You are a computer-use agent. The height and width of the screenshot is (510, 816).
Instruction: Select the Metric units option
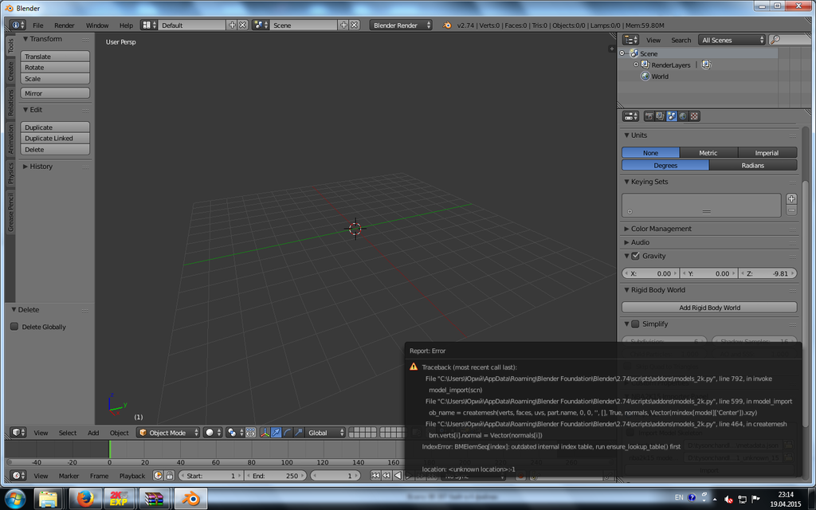point(708,152)
